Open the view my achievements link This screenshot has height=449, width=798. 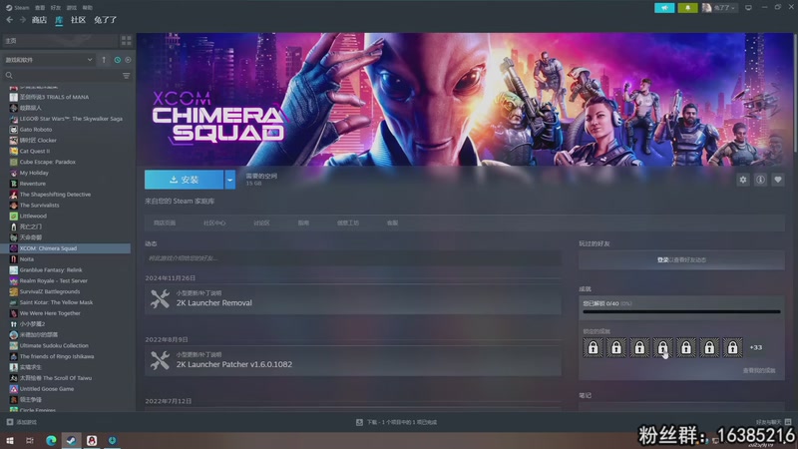tap(759, 370)
